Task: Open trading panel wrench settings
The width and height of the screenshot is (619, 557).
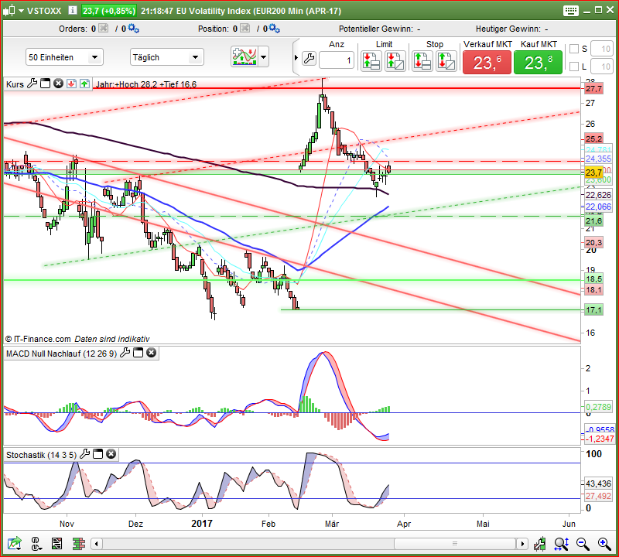Action: pyautogui.click(x=309, y=59)
